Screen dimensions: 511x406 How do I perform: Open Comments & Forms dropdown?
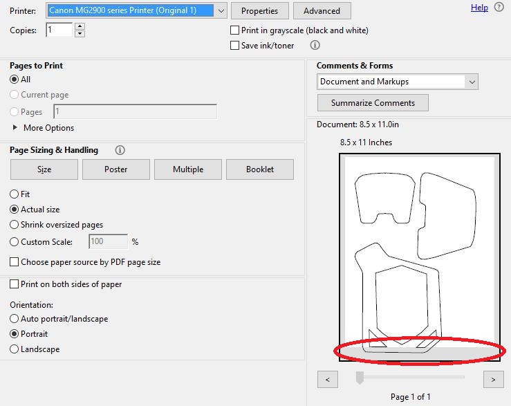472,82
